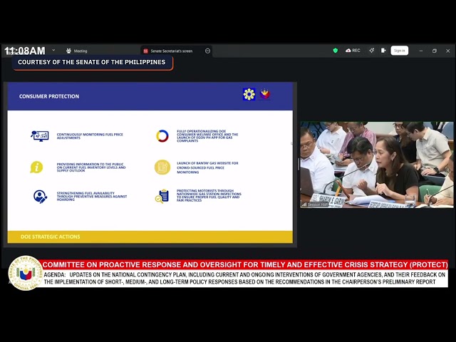This screenshot has width=456, height=342.
Task: Click the yellow Bantay Gas website icon
Action: 162,167
